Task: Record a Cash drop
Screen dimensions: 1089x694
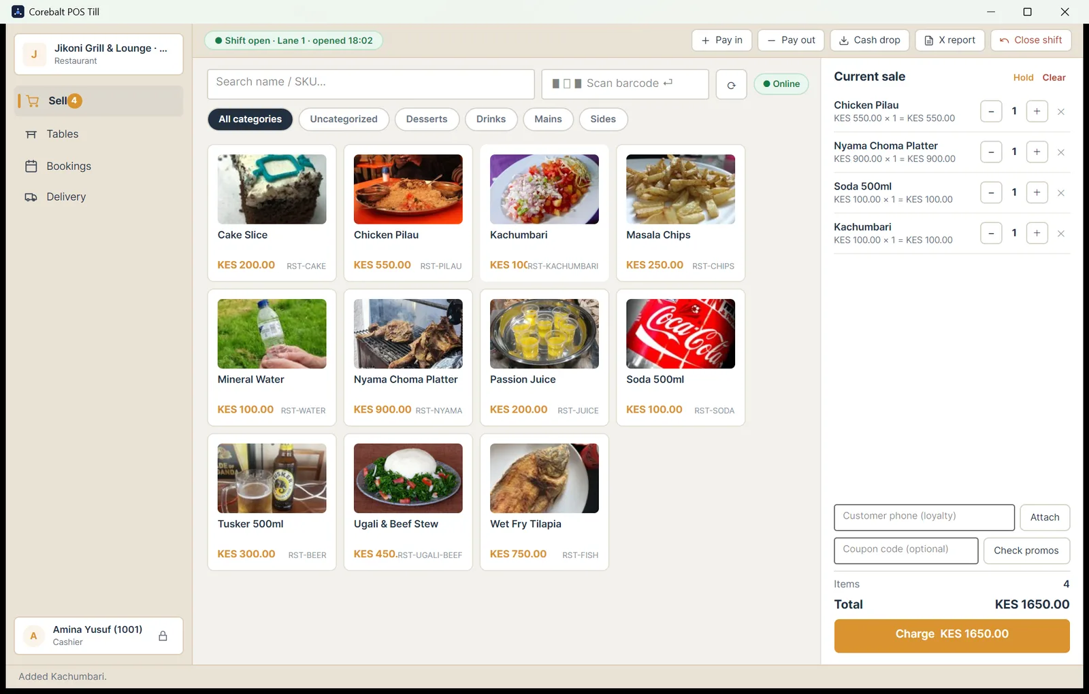Action: coord(869,40)
